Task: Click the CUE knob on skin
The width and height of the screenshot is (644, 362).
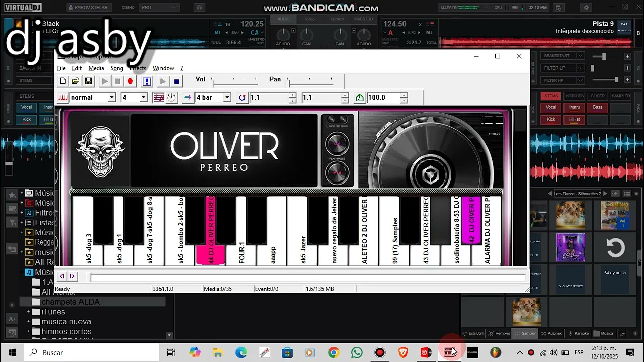Action: [x=337, y=144]
